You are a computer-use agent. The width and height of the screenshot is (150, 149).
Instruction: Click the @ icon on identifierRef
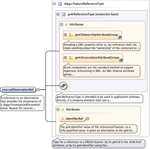click(63, 119)
